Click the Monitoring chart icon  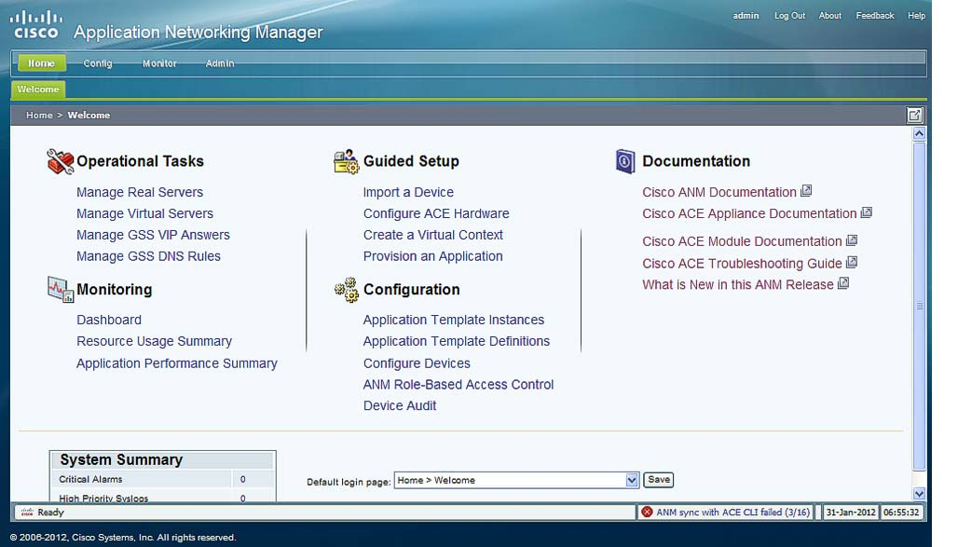tap(61, 290)
